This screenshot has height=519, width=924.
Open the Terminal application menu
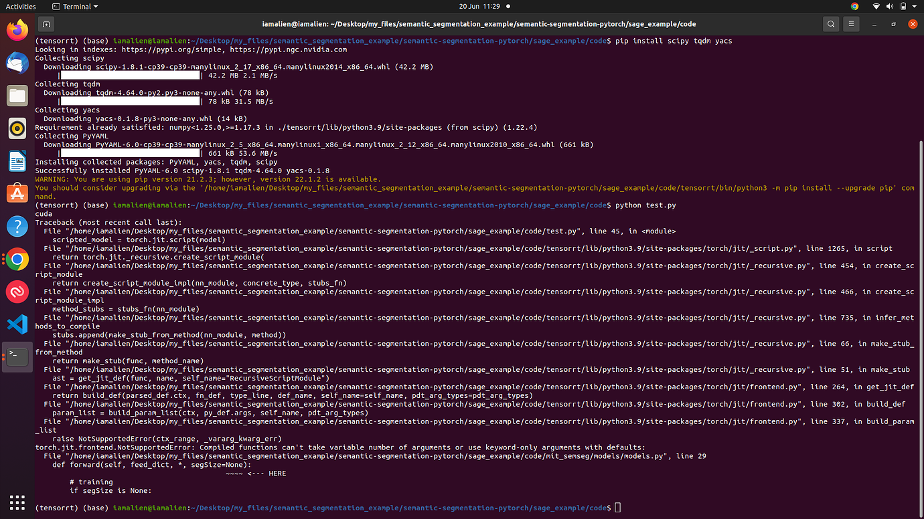point(74,7)
